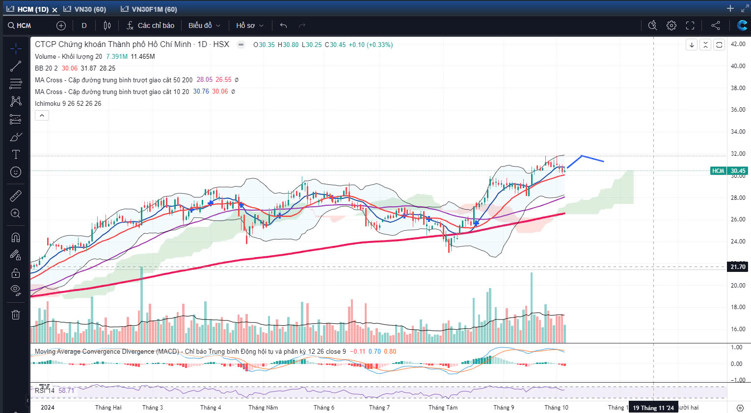Screen dimensions: 751x413
Task: Open the Biểu đồ dropdown
Action: pyautogui.click(x=204, y=25)
